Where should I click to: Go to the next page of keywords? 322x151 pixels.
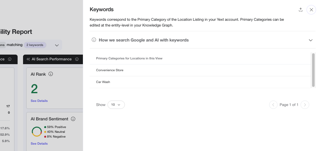305,105
